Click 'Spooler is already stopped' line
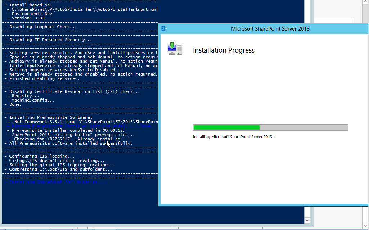369x230 pixels. click(x=81, y=57)
